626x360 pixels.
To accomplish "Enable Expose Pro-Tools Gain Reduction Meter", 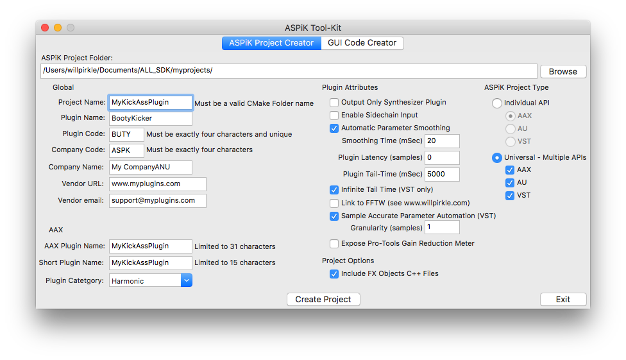I will [334, 244].
